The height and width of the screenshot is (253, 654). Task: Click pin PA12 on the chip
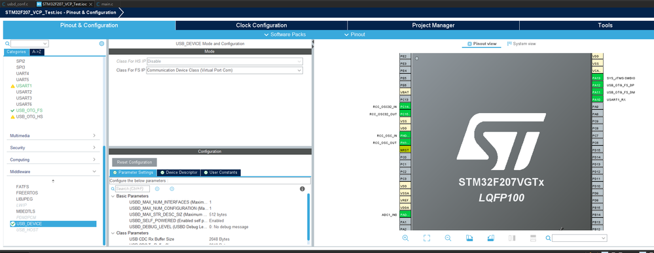click(597, 85)
